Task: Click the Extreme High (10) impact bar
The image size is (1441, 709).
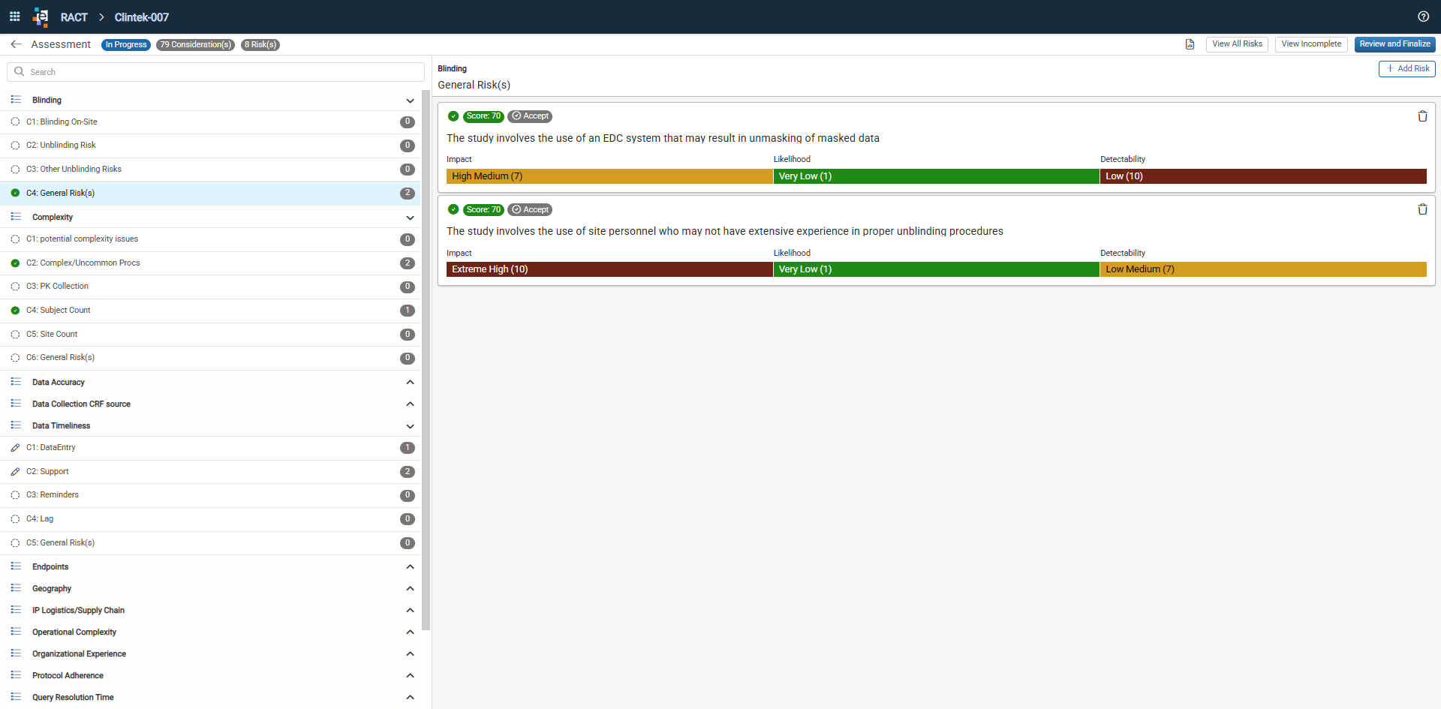Action: [x=609, y=269]
